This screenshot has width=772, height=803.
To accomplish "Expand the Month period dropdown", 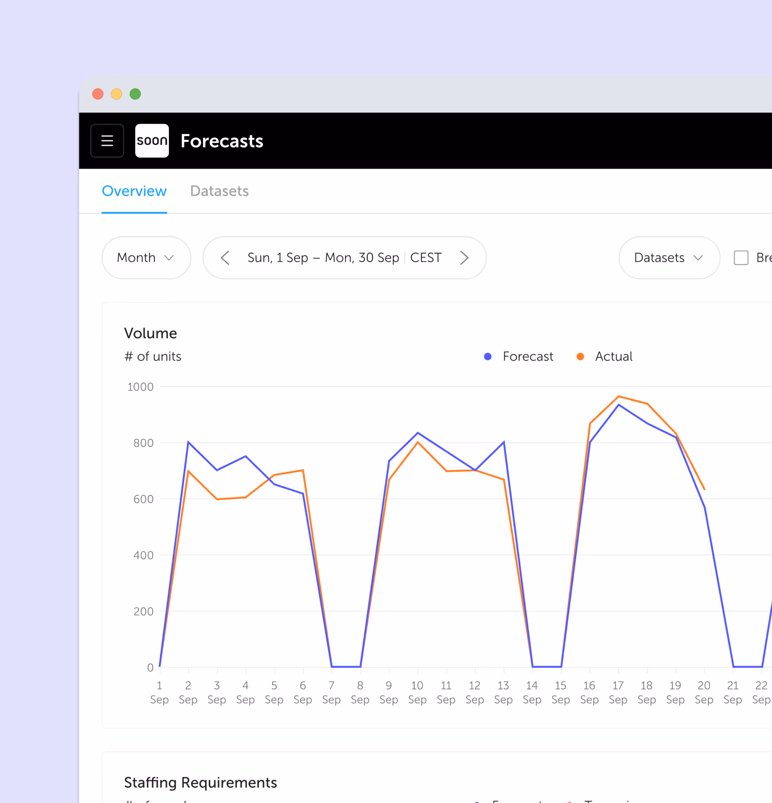I will (146, 258).
